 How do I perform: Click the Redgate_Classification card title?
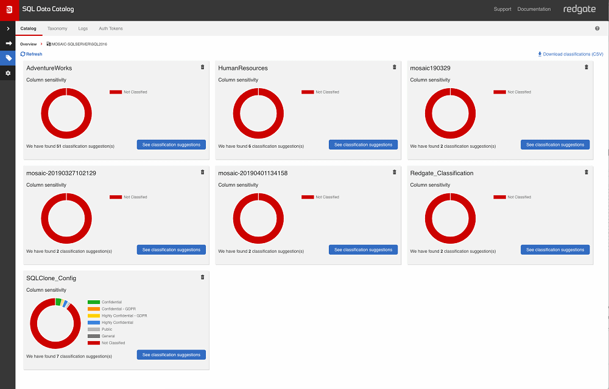[442, 173]
